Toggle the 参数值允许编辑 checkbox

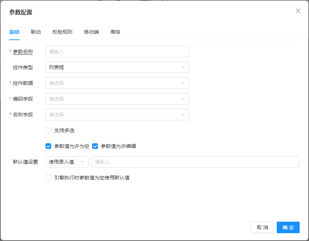[x=95, y=146]
